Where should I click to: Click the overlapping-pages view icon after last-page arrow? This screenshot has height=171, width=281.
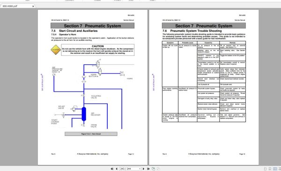[x=154, y=169]
